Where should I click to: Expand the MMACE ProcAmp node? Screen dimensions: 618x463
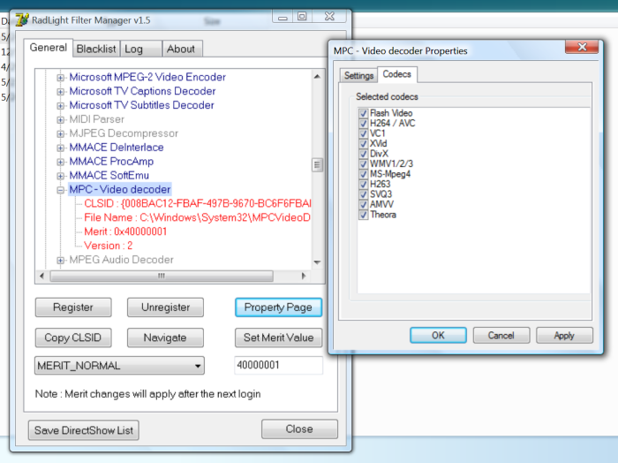pos(60,162)
